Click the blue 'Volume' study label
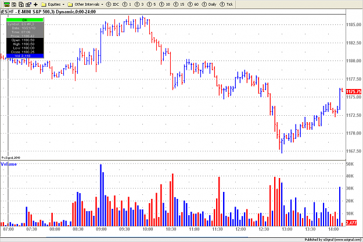Screen dimensions: 363x242 point(9,164)
